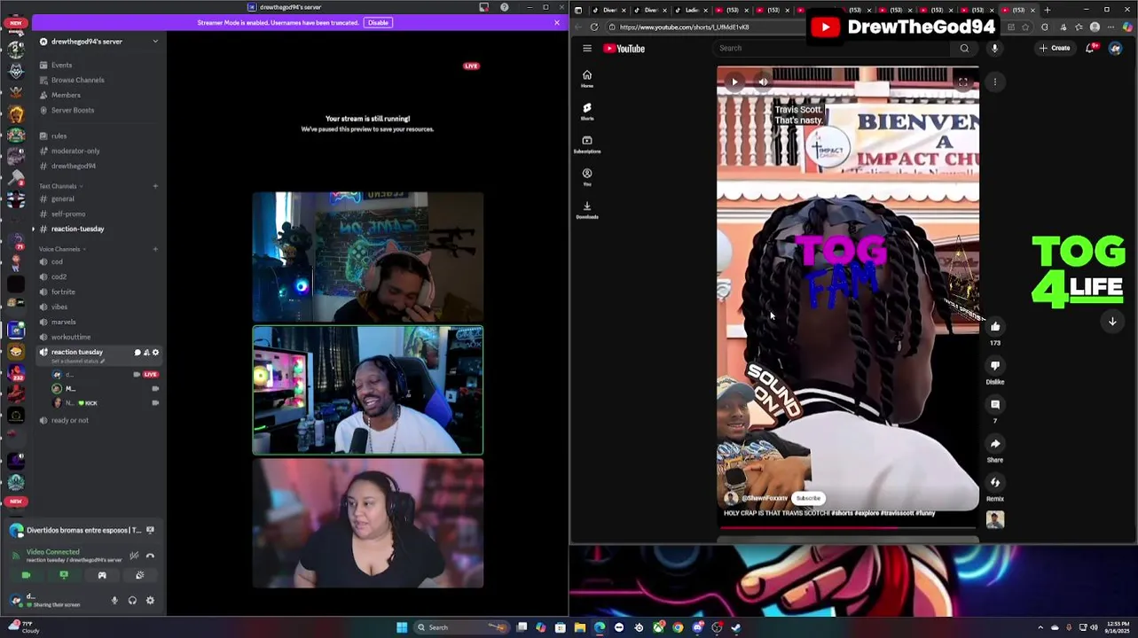Set a channel status for reaction tuesday

coord(78,362)
